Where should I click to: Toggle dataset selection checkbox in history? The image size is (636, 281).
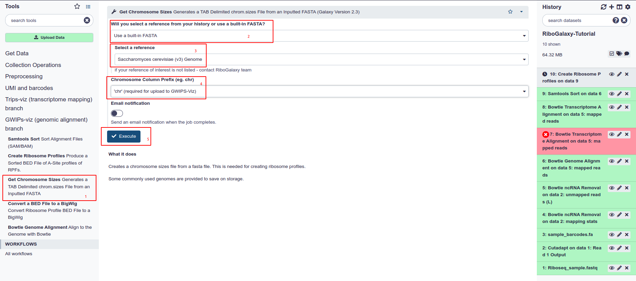[x=612, y=54]
